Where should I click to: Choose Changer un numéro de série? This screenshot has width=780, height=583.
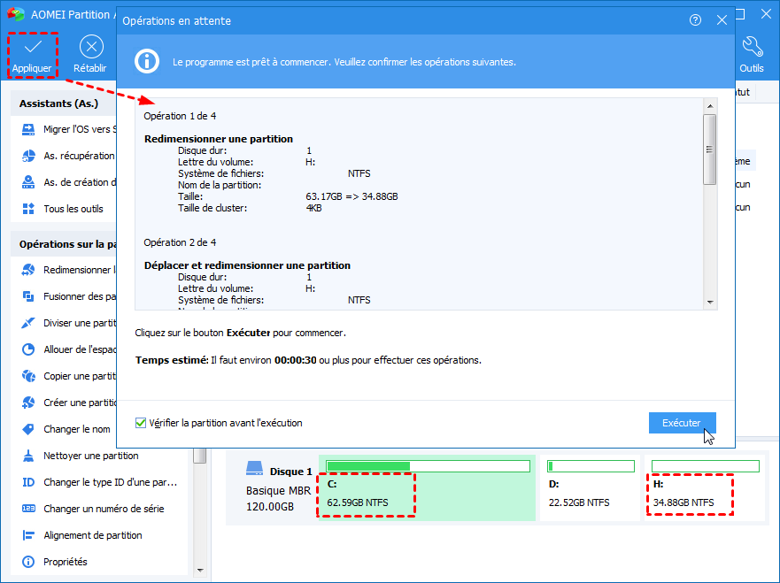(x=104, y=509)
